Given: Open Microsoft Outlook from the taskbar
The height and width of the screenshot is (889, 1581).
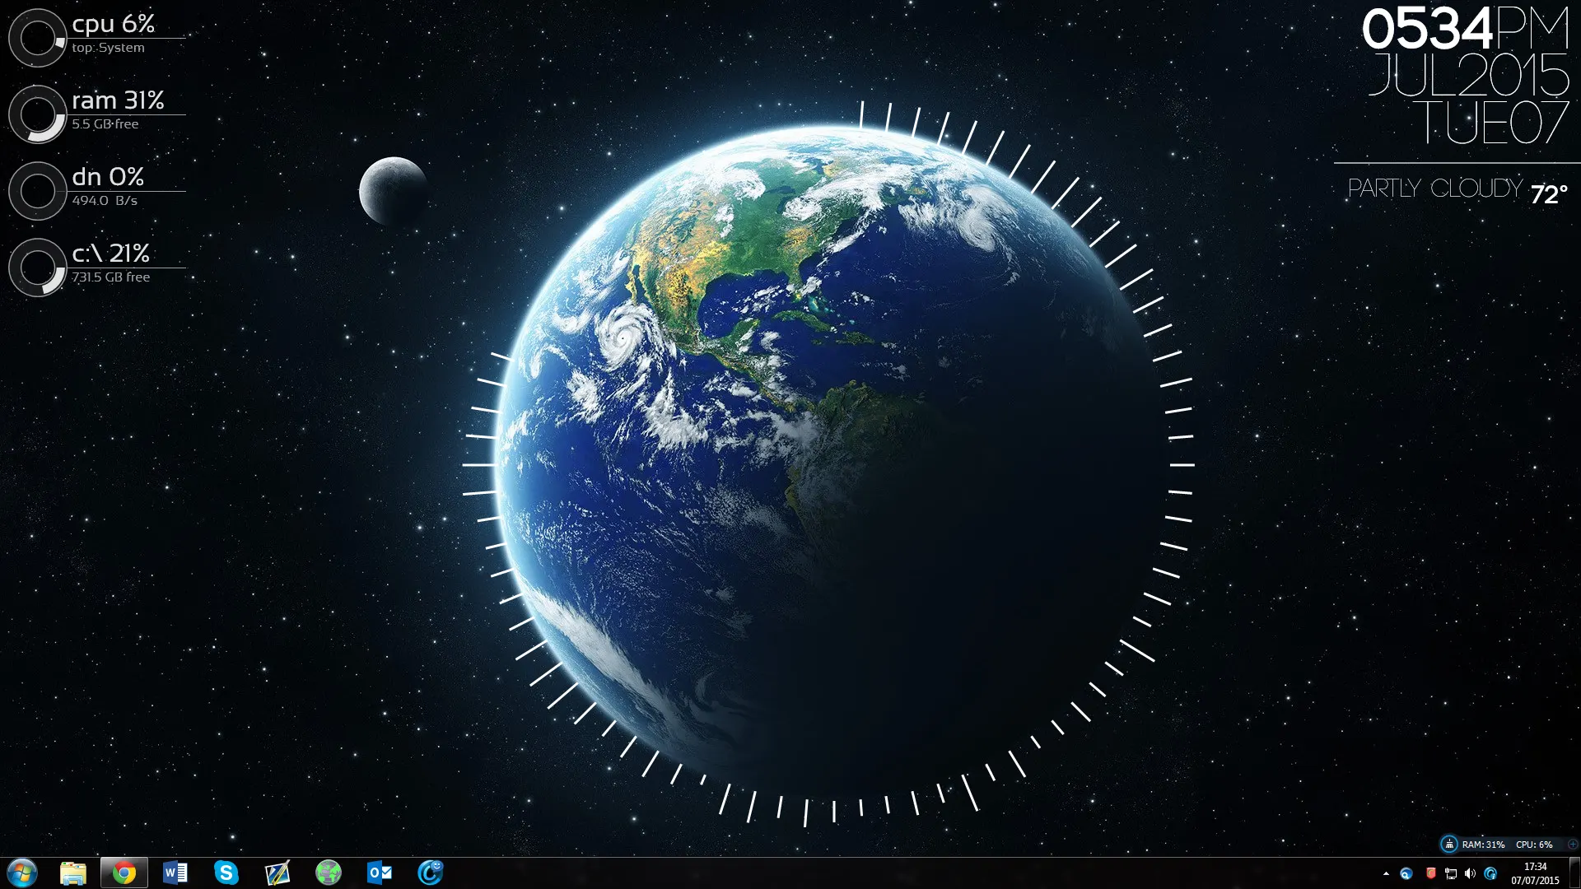Looking at the screenshot, I should pyautogui.click(x=380, y=873).
